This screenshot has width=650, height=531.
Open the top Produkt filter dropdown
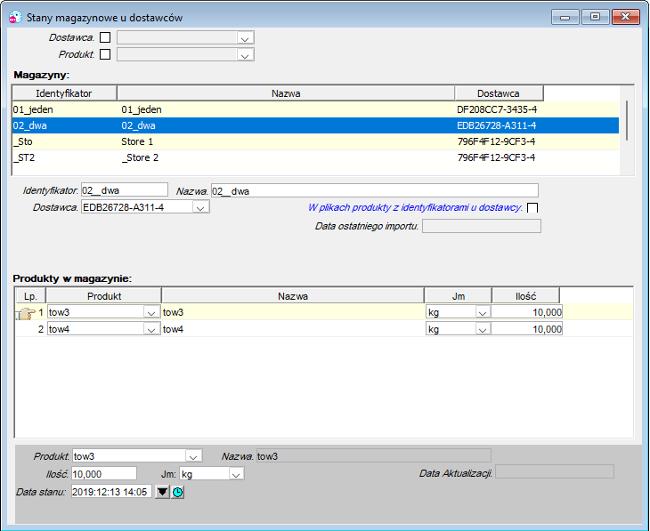click(x=245, y=55)
